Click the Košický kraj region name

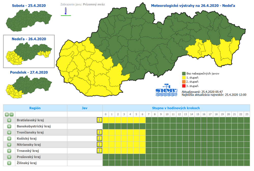[x=27, y=139]
